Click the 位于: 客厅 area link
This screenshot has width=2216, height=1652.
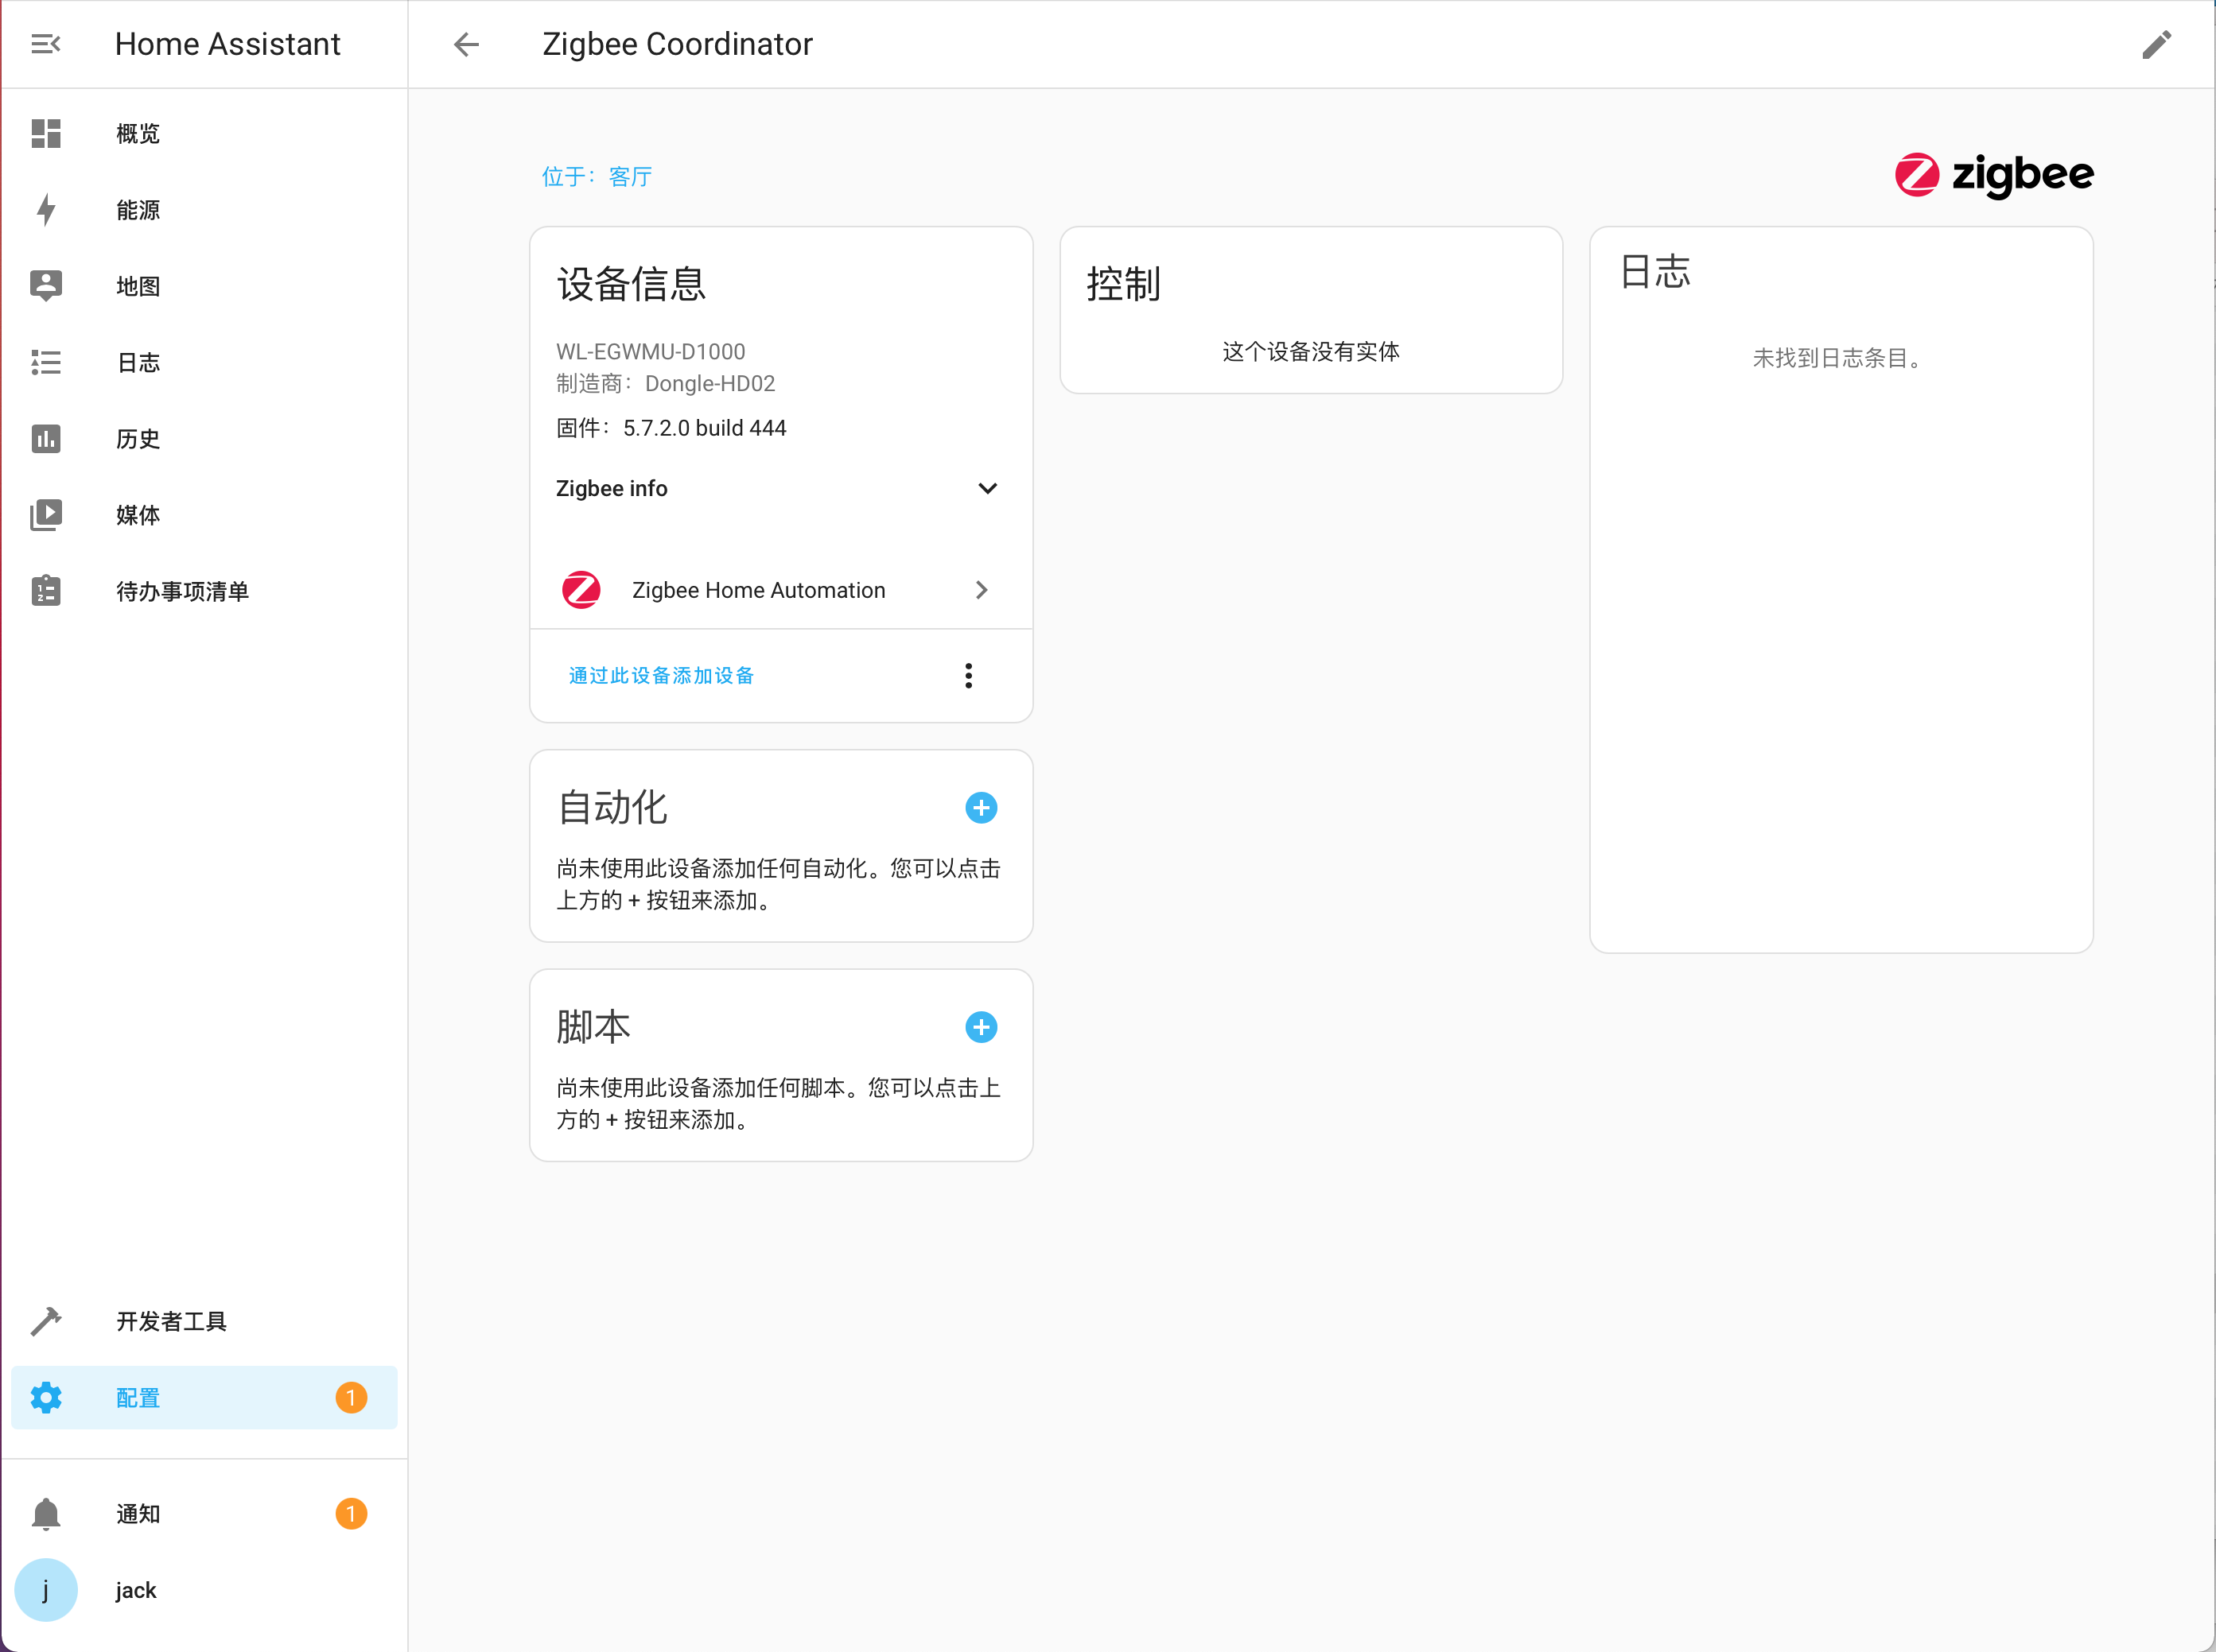tap(597, 177)
